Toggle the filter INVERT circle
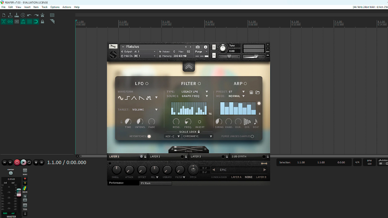Viewport: 388px width, 218px height. tap(199, 121)
